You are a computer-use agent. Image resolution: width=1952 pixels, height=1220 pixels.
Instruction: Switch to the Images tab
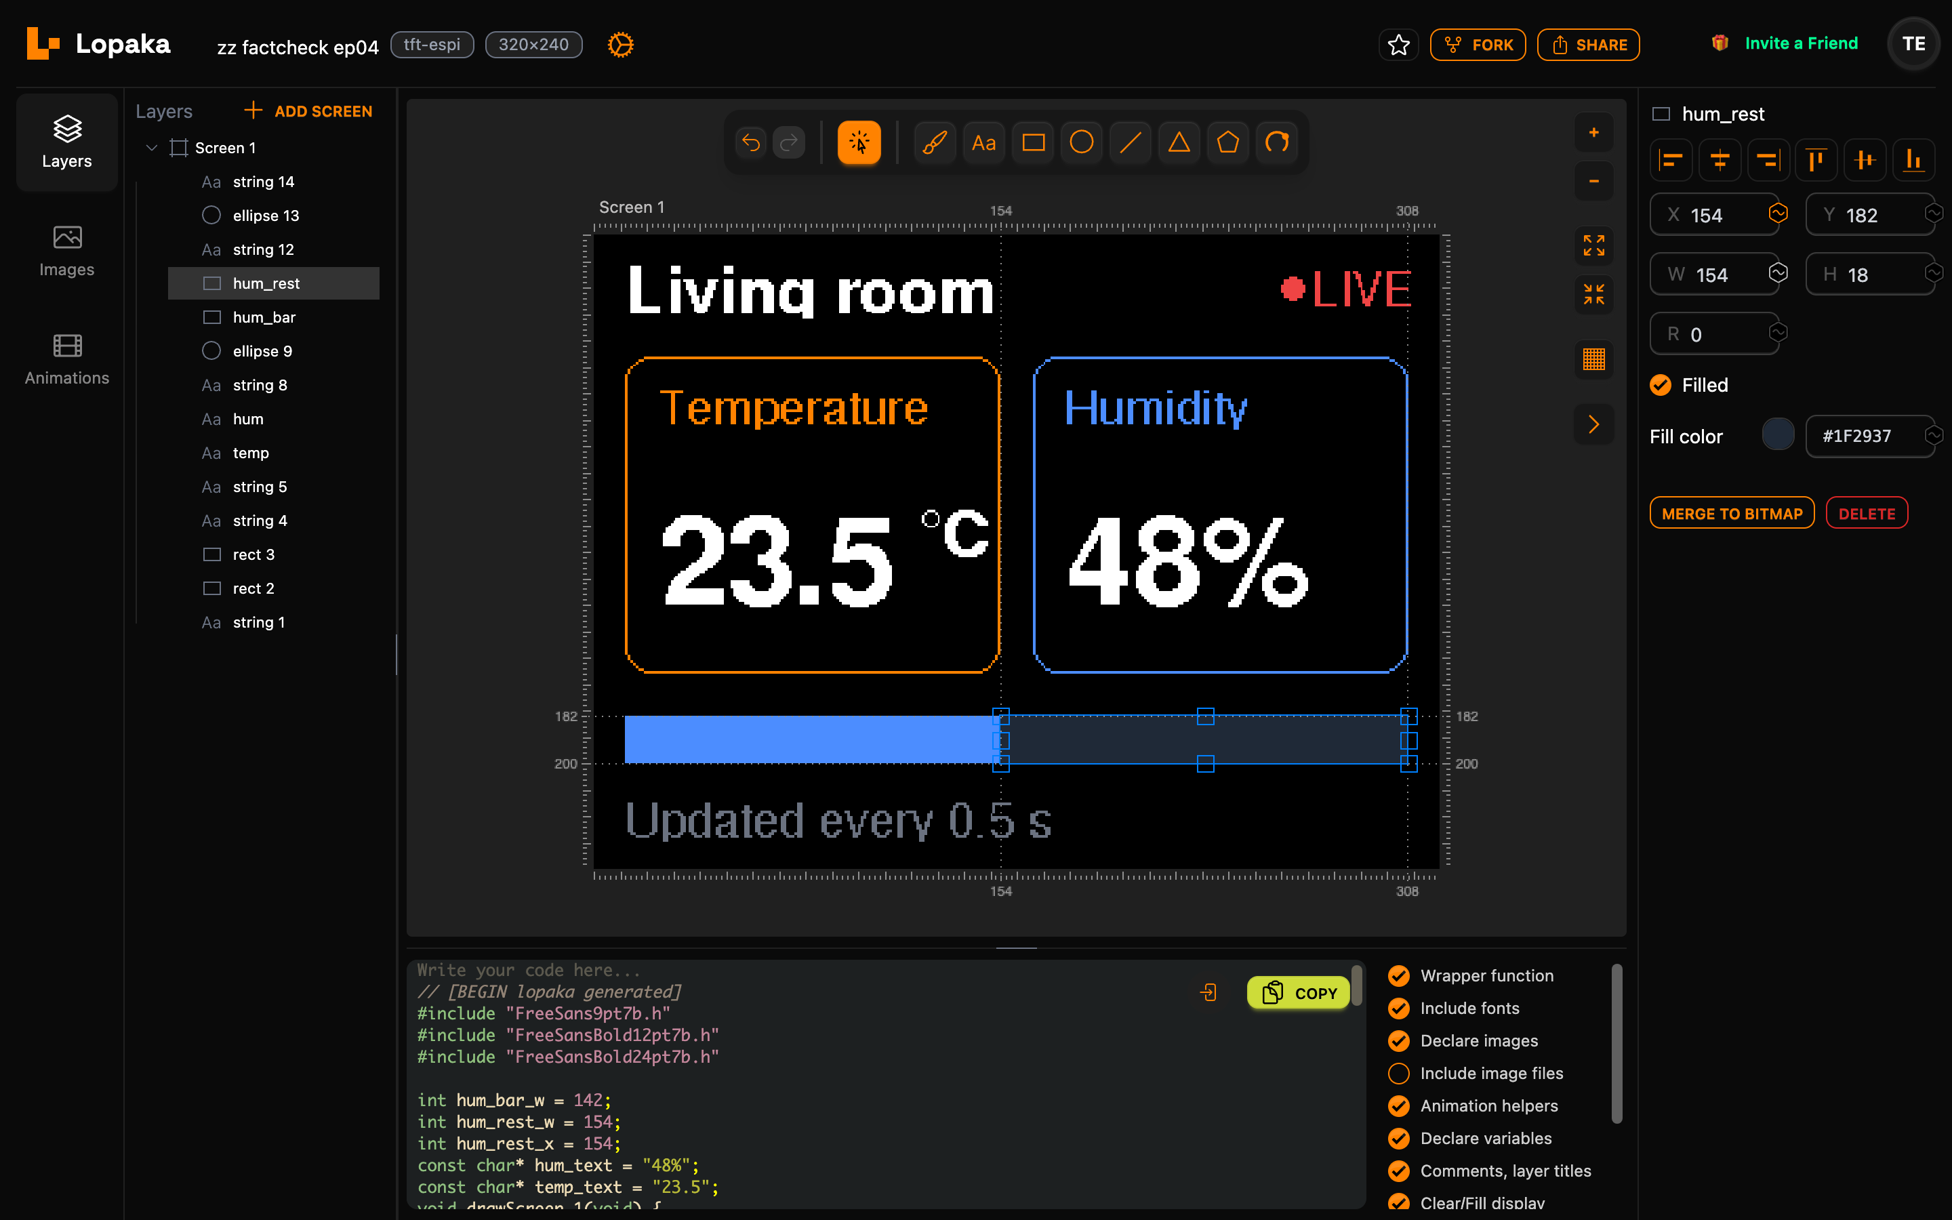click(67, 251)
